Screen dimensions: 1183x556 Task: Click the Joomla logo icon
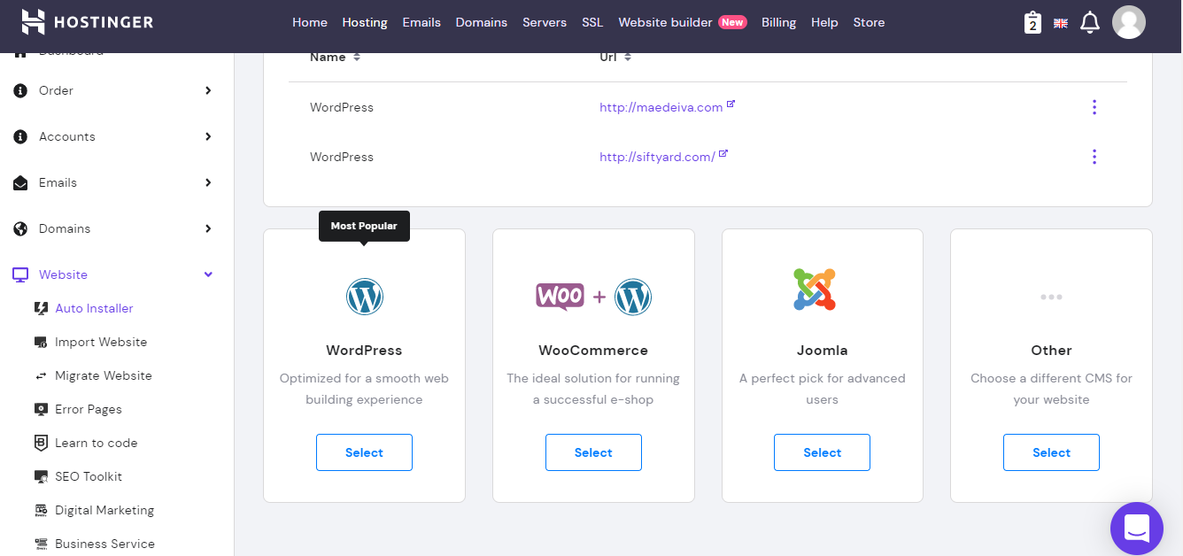coord(815,289)
